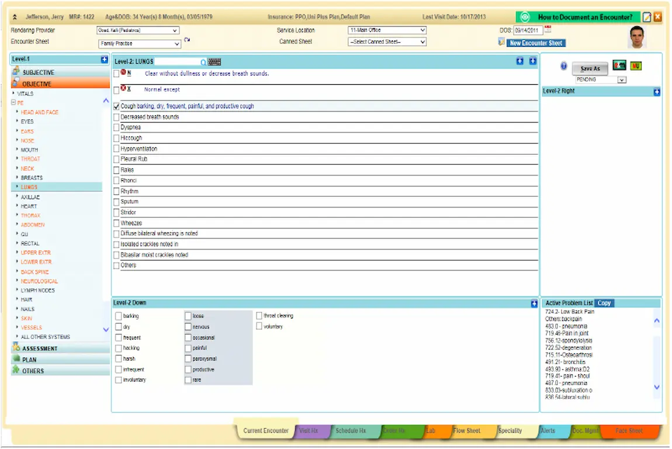The width and height of the screenshot is (672, 449).
Task: Click the New Encounter Sheet button
Action: (535, 43)
